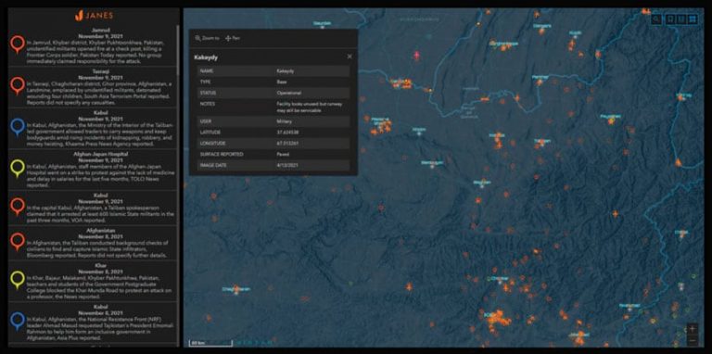Open the Afghanistan November 8 event entry
Viewport: 712px width, 354px height.
click(94, 243)
